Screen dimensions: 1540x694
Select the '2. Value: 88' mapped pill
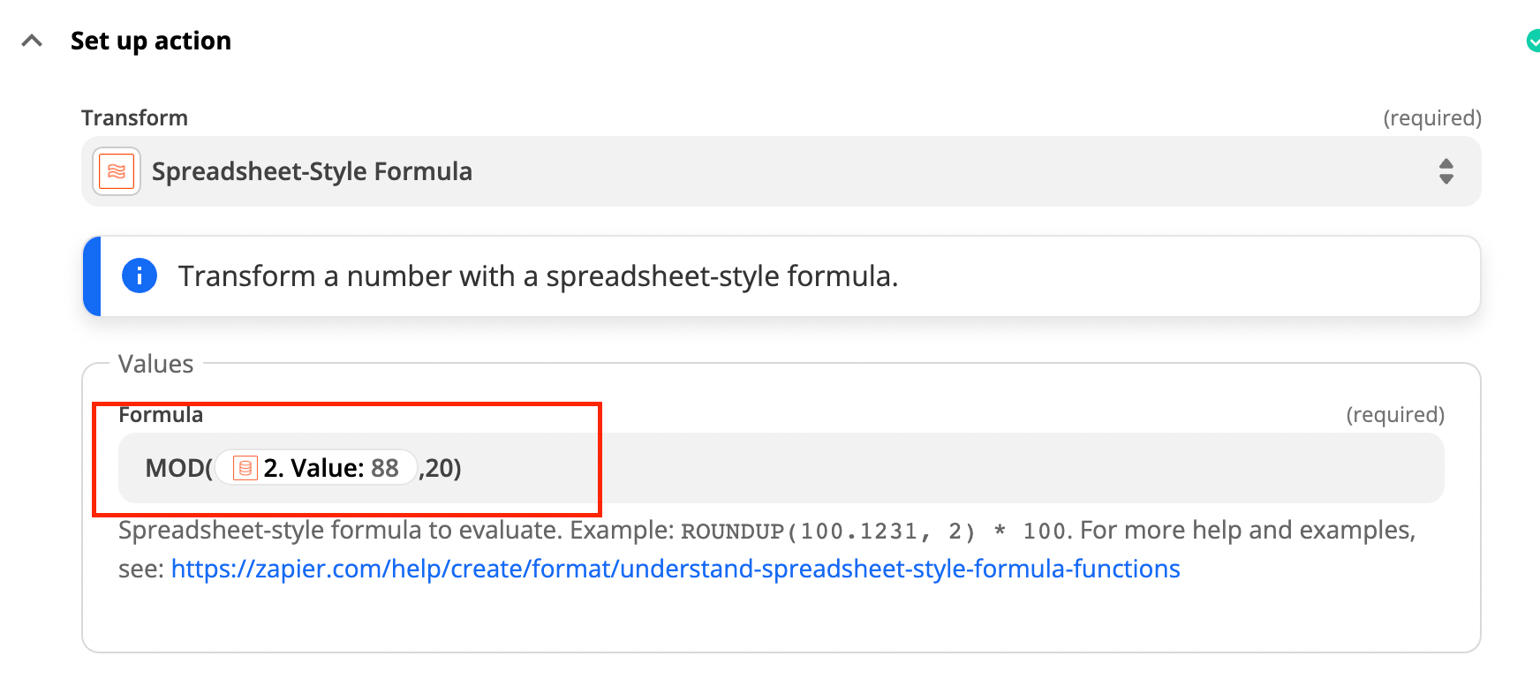[x=316, y=468]
